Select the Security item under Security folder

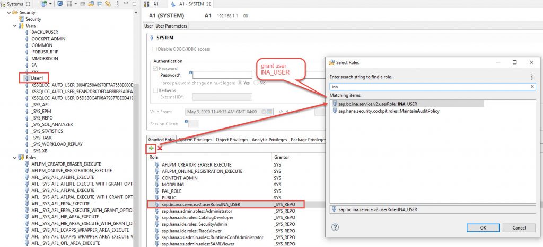[33, 19]
